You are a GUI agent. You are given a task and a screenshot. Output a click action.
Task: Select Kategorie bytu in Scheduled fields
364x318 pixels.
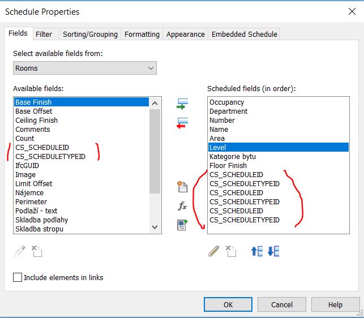point(233,157)
